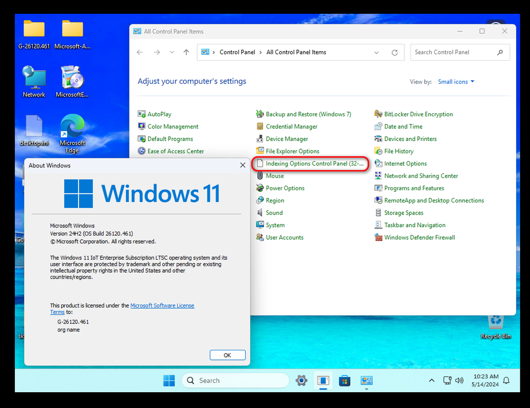
Task: Open Indexing Options Control Panel icon
Action: click(x=260, y=164)
